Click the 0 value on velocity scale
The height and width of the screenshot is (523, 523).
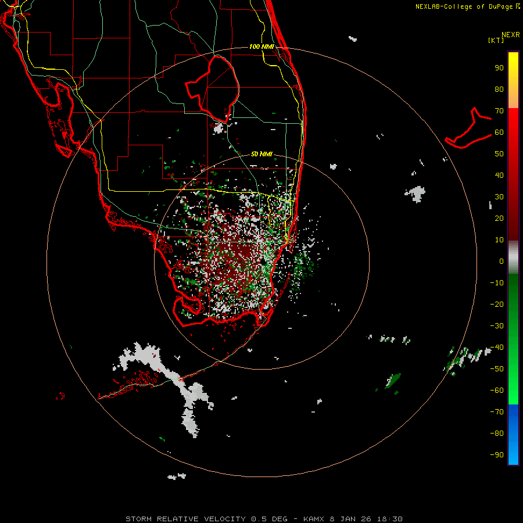pyautogui.click(x=501, y=261)
